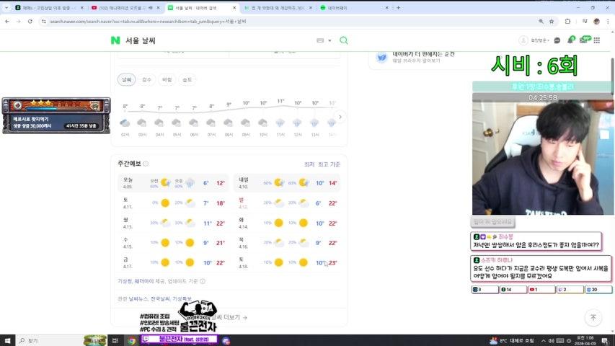Bookmark this page with star icon
Screen dimensions: 615x346
[x=552, y=21]
